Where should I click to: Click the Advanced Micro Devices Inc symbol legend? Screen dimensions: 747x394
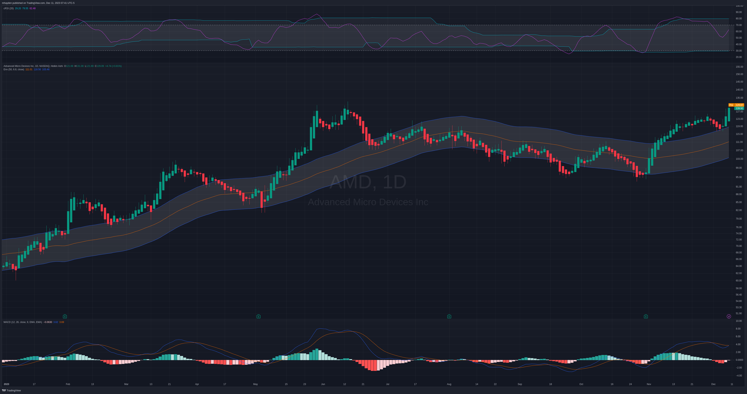[x=33, y=66]
